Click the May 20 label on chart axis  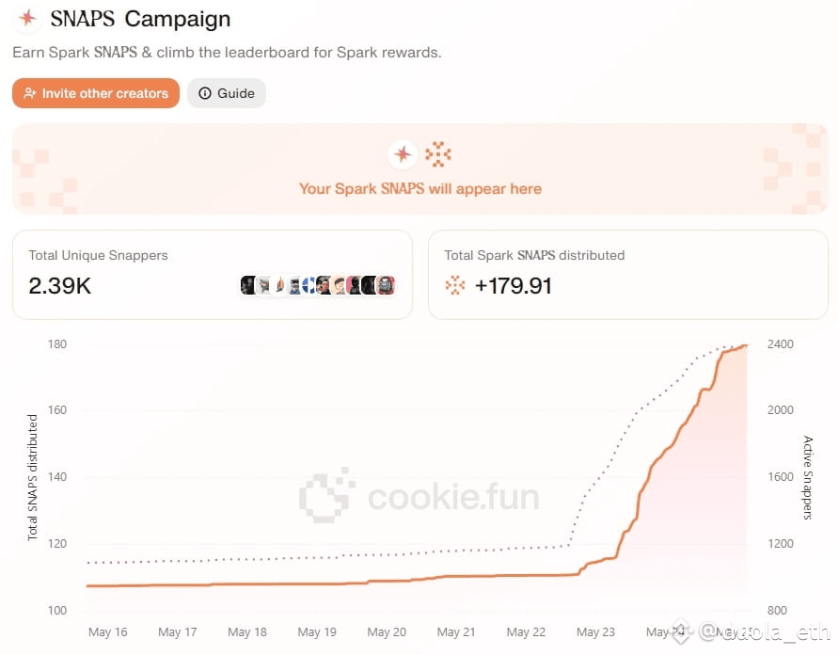tap(387, 632)
